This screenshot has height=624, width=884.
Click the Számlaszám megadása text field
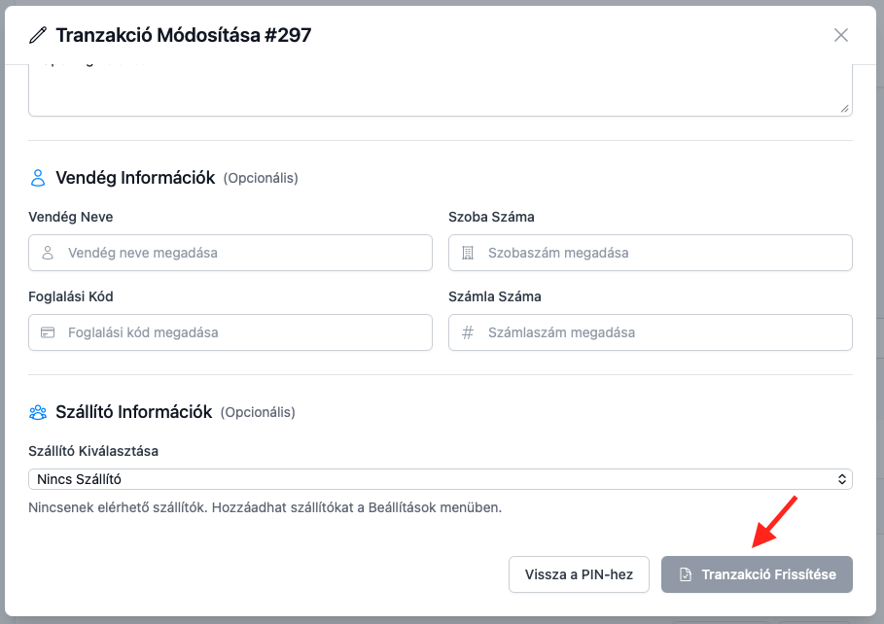click(x=661, y=332)
